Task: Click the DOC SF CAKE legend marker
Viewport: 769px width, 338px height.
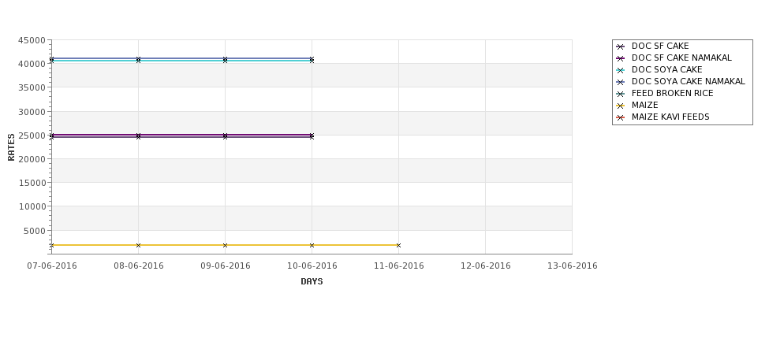Action: click(621, 46)
